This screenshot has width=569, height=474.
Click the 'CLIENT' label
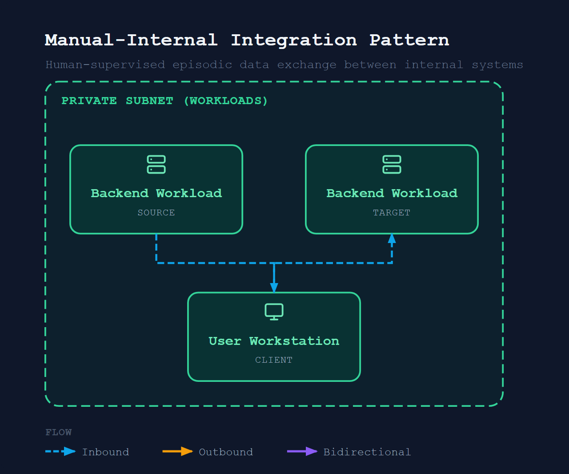(274, 360)
